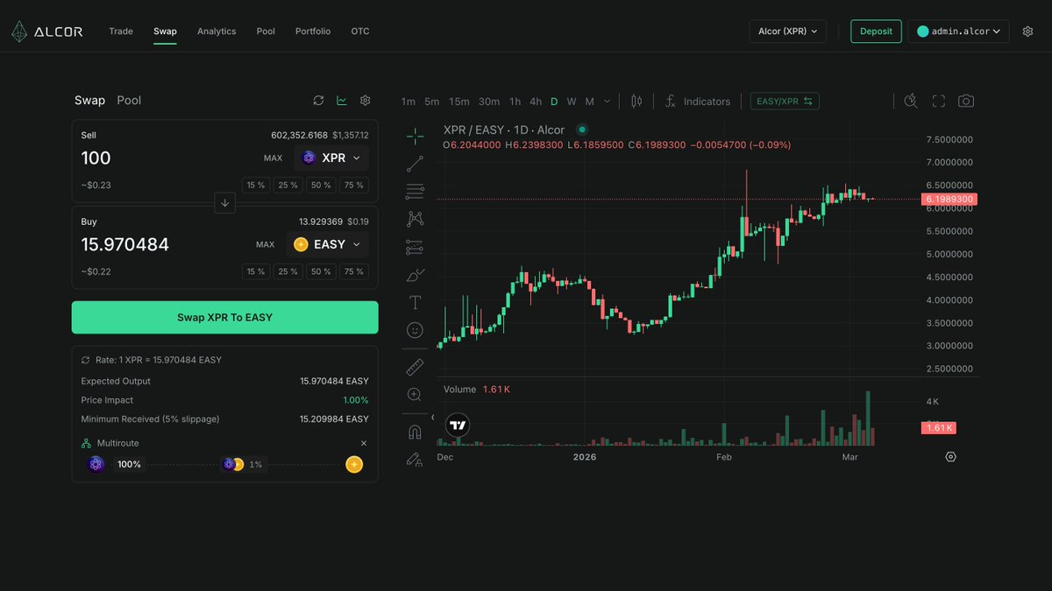Open XPR token selector dropdown

pos(331,158)
